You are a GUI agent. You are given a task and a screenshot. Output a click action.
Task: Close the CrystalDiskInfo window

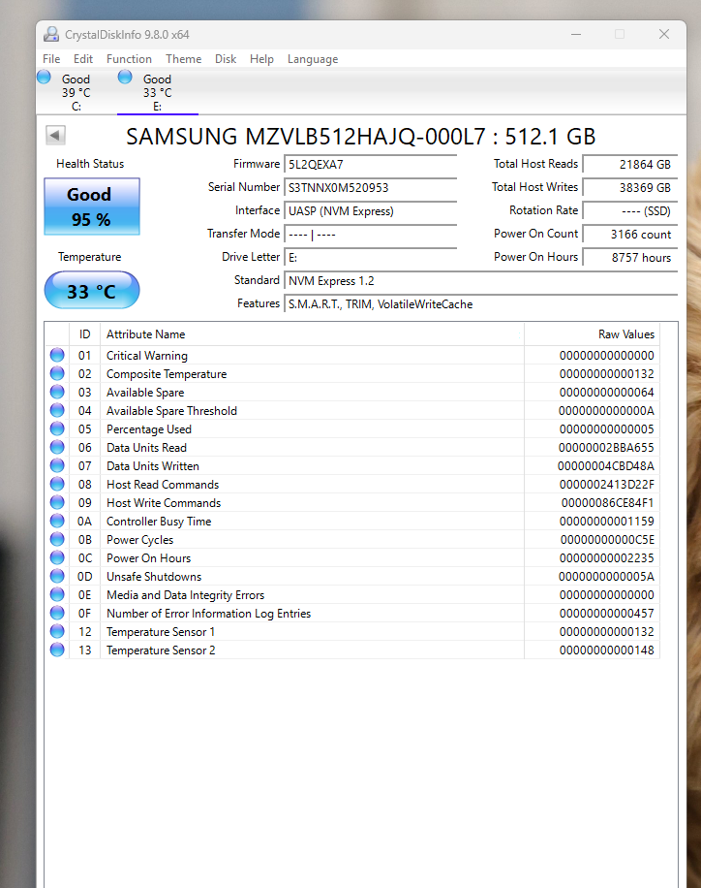click(x=664, y=34)
